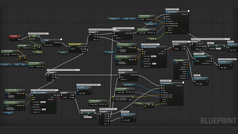The image size is (238, 134).
Task: Select the Branch node beside Break Hit Result
Action: tap(179, 47)
